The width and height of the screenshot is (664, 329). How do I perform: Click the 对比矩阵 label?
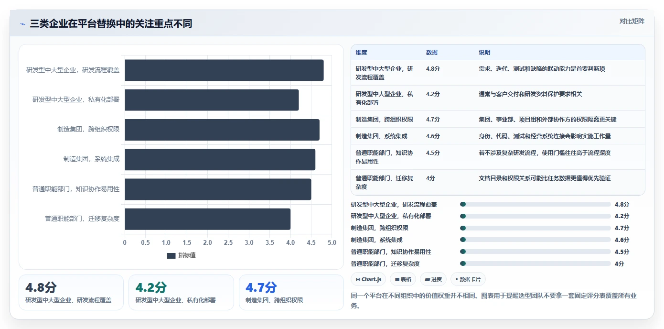pos(632,21)
